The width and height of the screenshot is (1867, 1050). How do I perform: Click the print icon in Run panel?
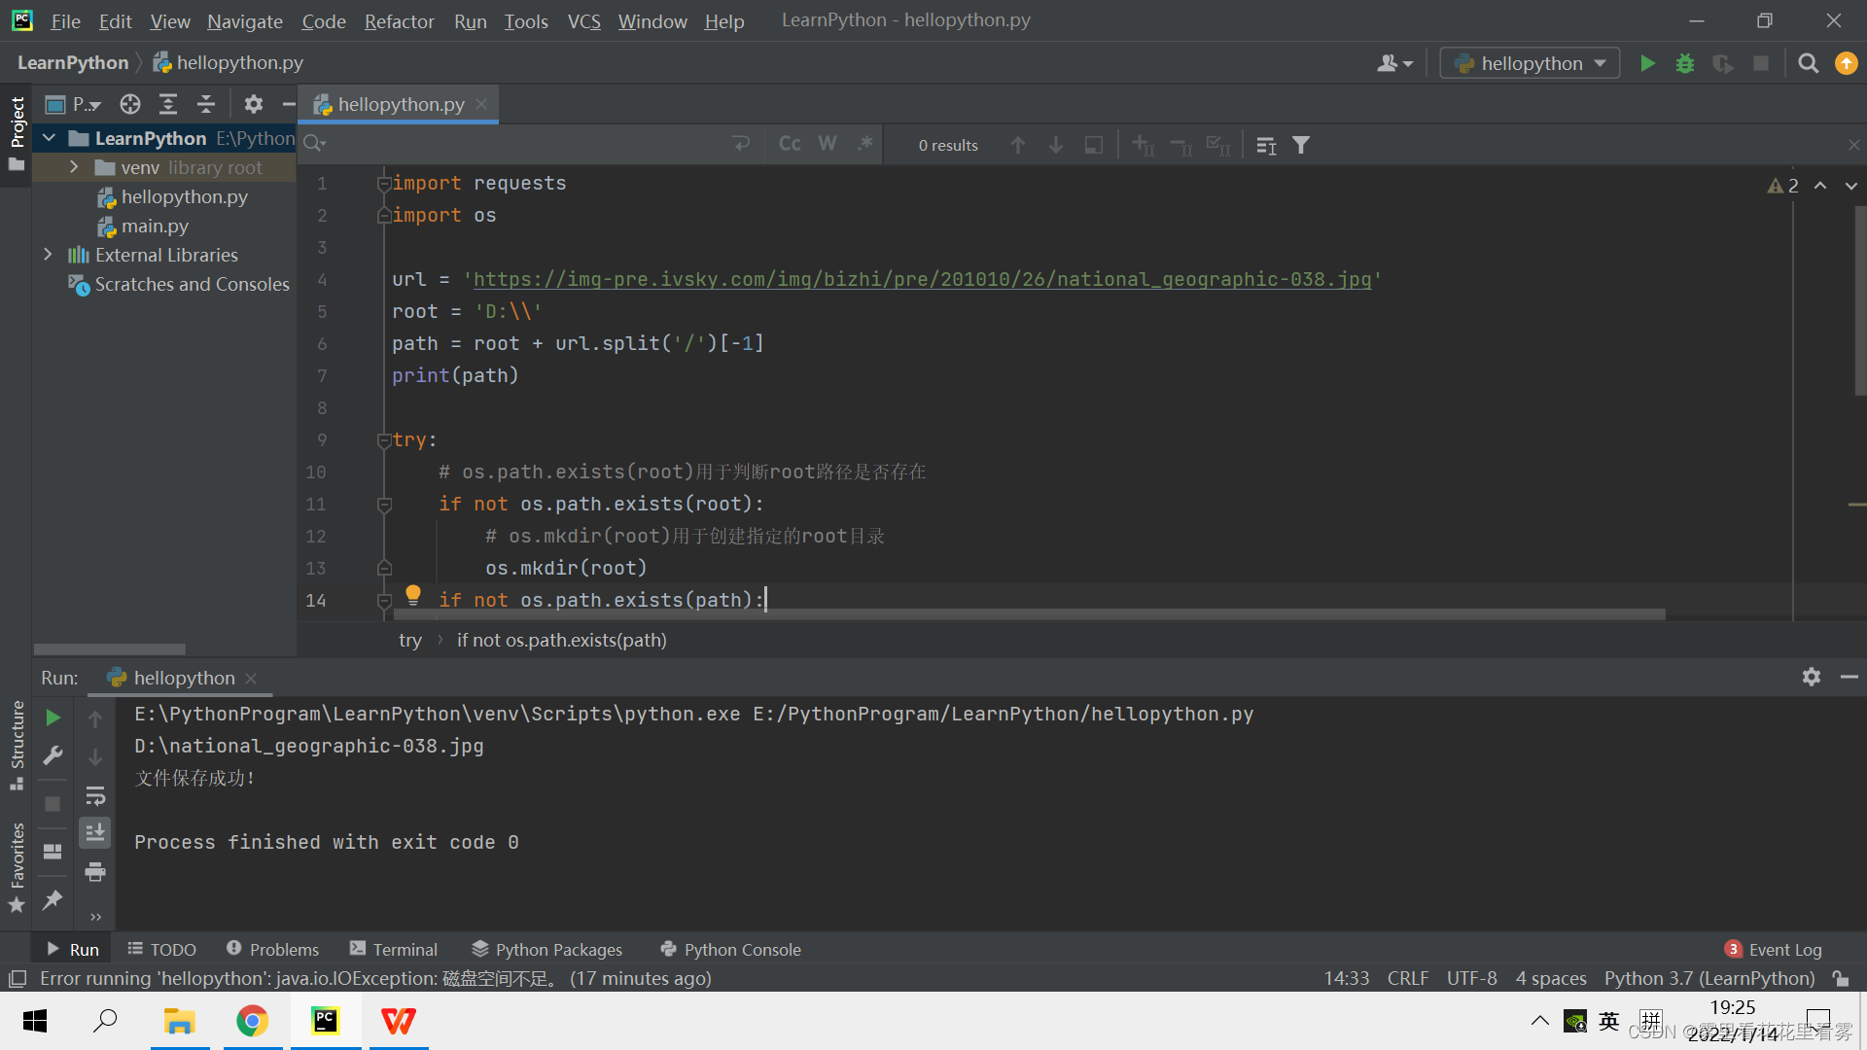[95, 872]
